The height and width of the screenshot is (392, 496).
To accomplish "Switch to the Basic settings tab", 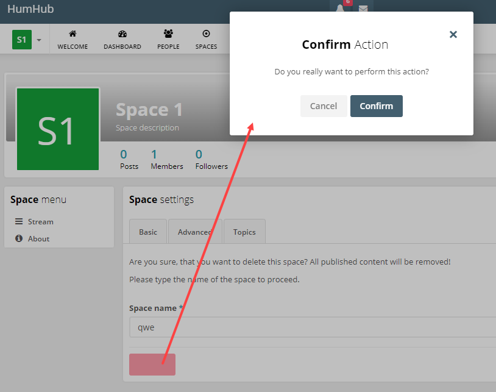I will click(147, 232).
